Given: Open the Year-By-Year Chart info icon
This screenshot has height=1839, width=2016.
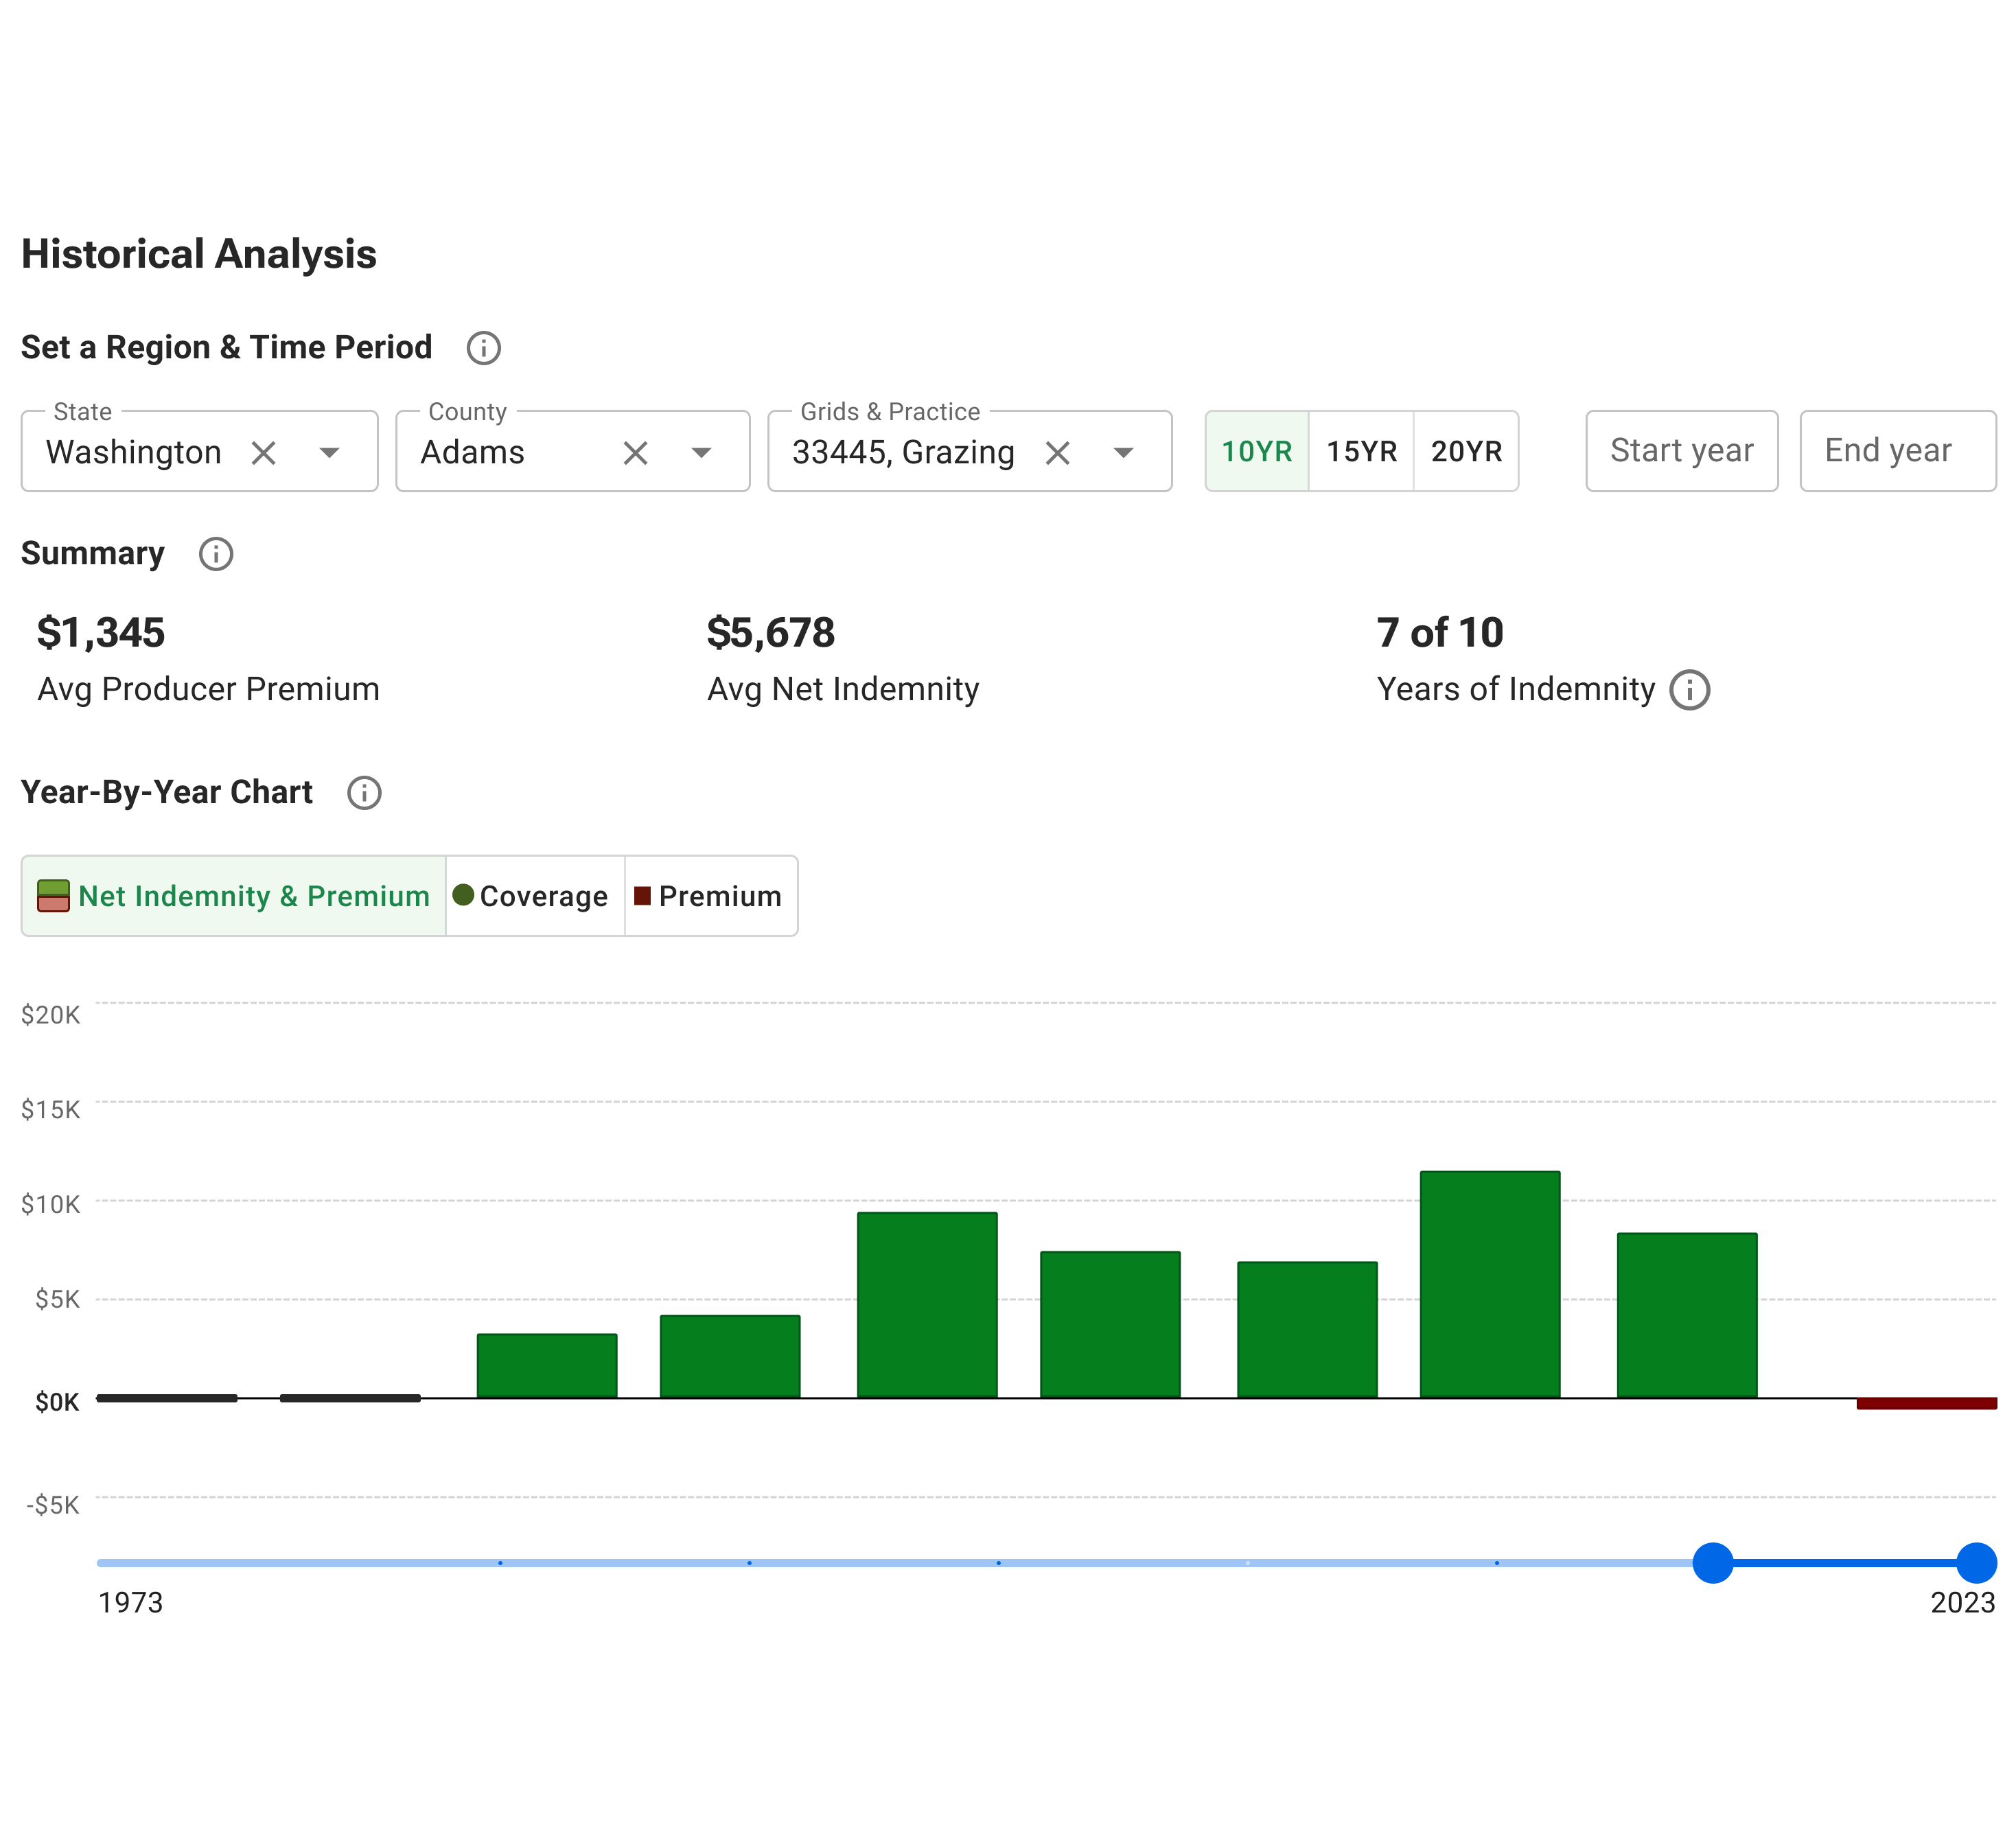Looking at the screenshot, I should tap(364, 793).
